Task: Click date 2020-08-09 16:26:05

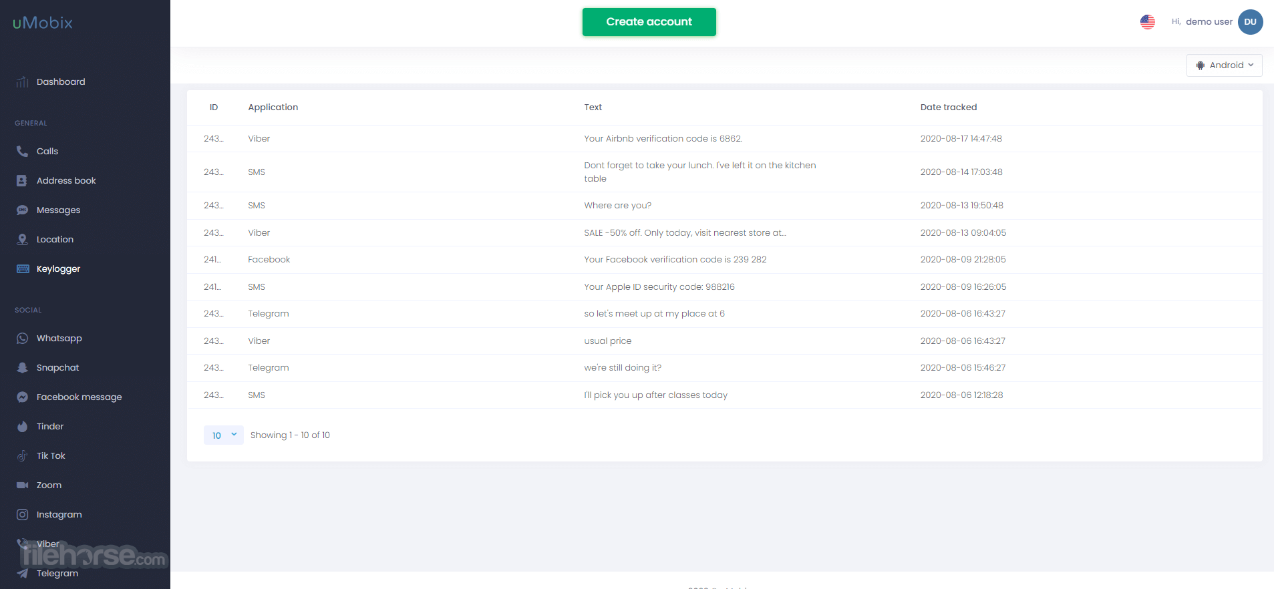Action: [963, 287]
